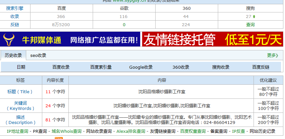Screen dimensions: 285x139
Task: Click the 百度收录 history column header
Action: click(x=61, y=67)
